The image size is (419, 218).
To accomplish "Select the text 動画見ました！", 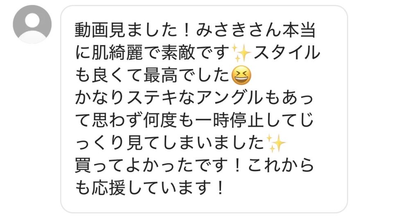I will [x=134, y=30].
